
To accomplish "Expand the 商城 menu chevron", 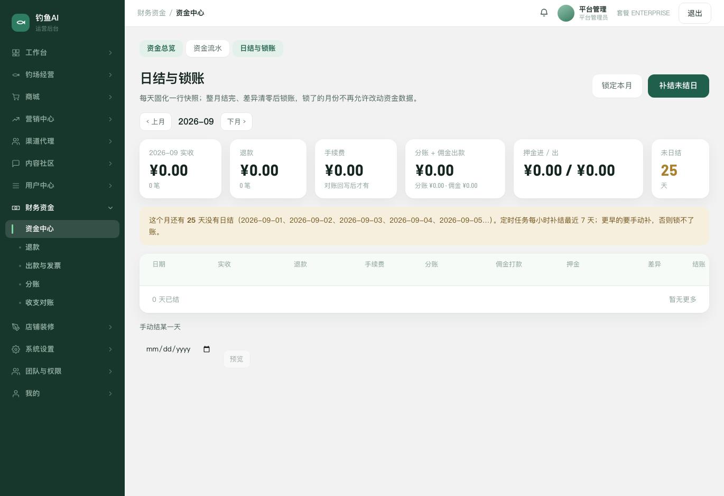I will coord(110,97).
